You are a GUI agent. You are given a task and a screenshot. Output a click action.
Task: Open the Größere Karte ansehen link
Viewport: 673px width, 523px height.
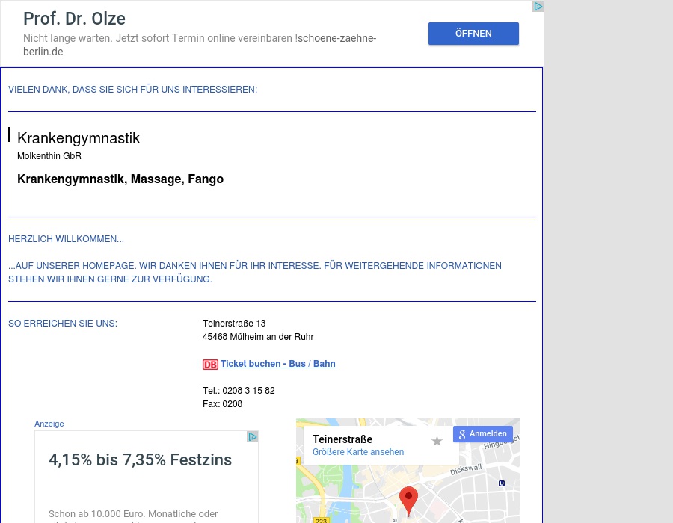(357, 452)
